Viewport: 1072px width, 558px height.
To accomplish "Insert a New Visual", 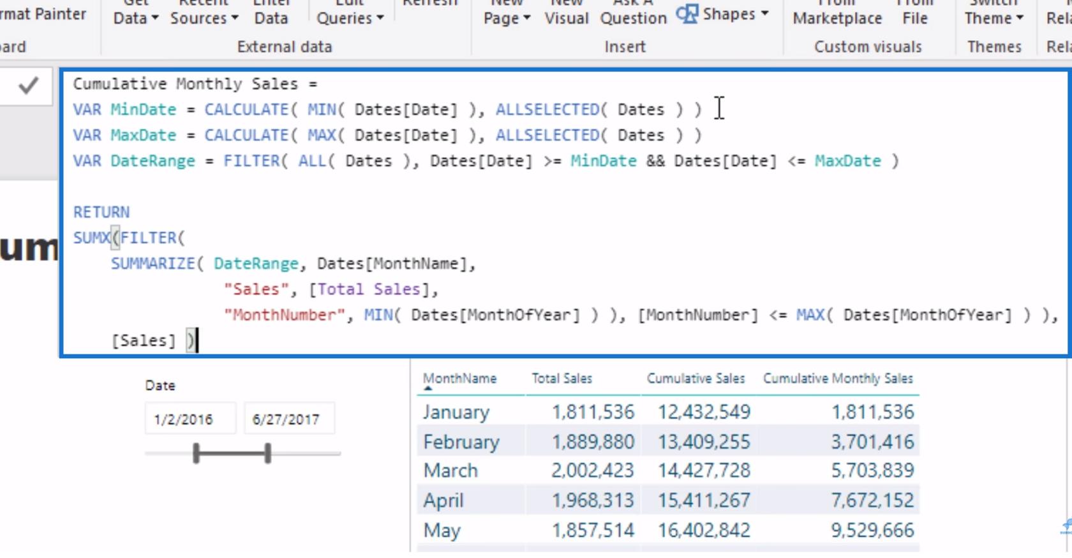I will click(x=567, y=13).
